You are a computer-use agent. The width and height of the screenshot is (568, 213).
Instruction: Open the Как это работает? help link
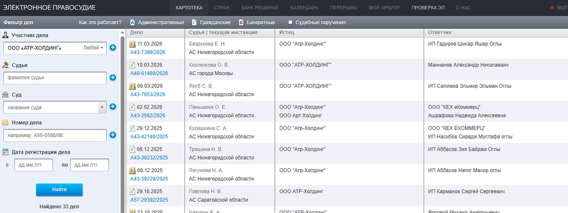tap(100, 22)
